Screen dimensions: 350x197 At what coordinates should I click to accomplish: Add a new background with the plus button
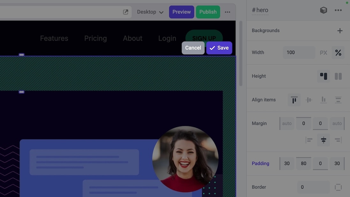pyautogui.click(x=340, y=30)
